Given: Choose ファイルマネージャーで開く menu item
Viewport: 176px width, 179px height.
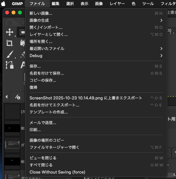Looking at the screenshot, I should pyautogui.click(x=96, y=147).
